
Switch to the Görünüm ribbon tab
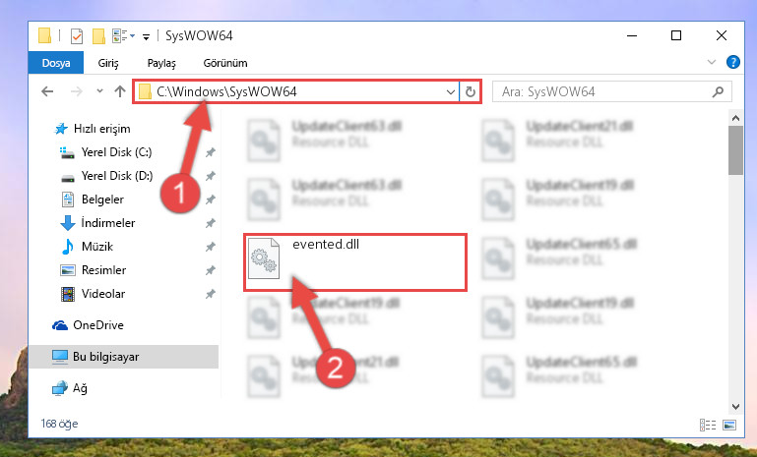[225, 63]
